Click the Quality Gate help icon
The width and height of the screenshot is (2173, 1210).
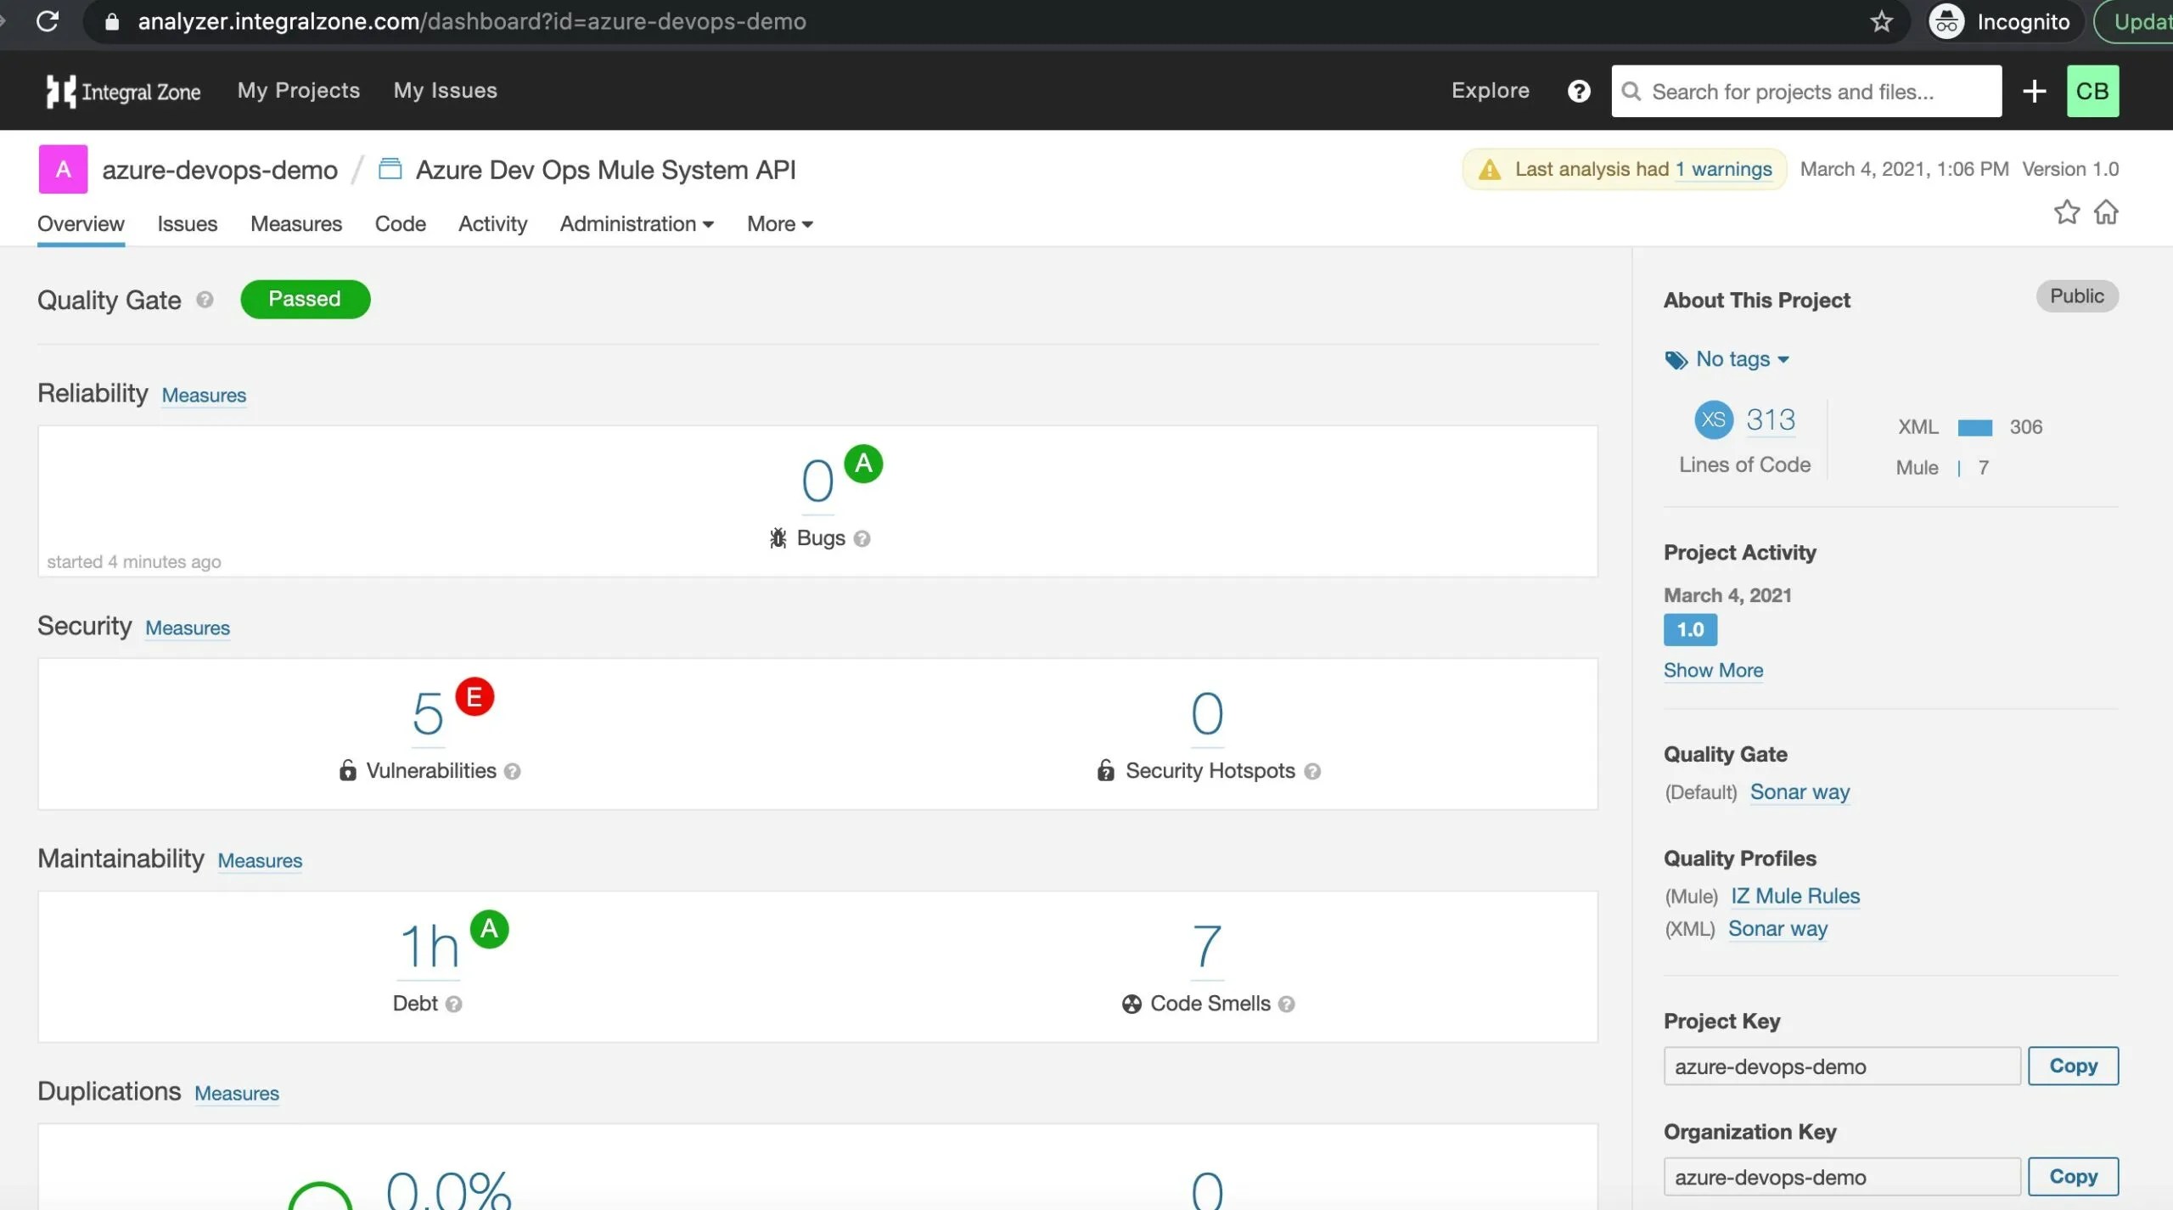coord(205,300)
